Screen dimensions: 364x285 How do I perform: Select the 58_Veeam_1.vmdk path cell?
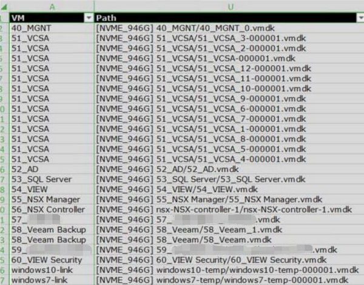pos(229,230)
